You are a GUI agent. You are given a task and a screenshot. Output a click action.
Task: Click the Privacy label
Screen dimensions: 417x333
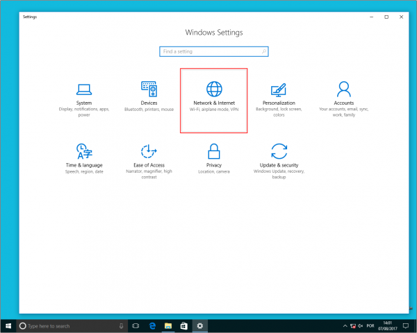214,165
